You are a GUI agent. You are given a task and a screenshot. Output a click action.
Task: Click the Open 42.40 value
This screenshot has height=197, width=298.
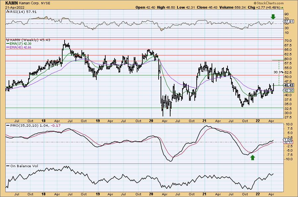point(145,7)
